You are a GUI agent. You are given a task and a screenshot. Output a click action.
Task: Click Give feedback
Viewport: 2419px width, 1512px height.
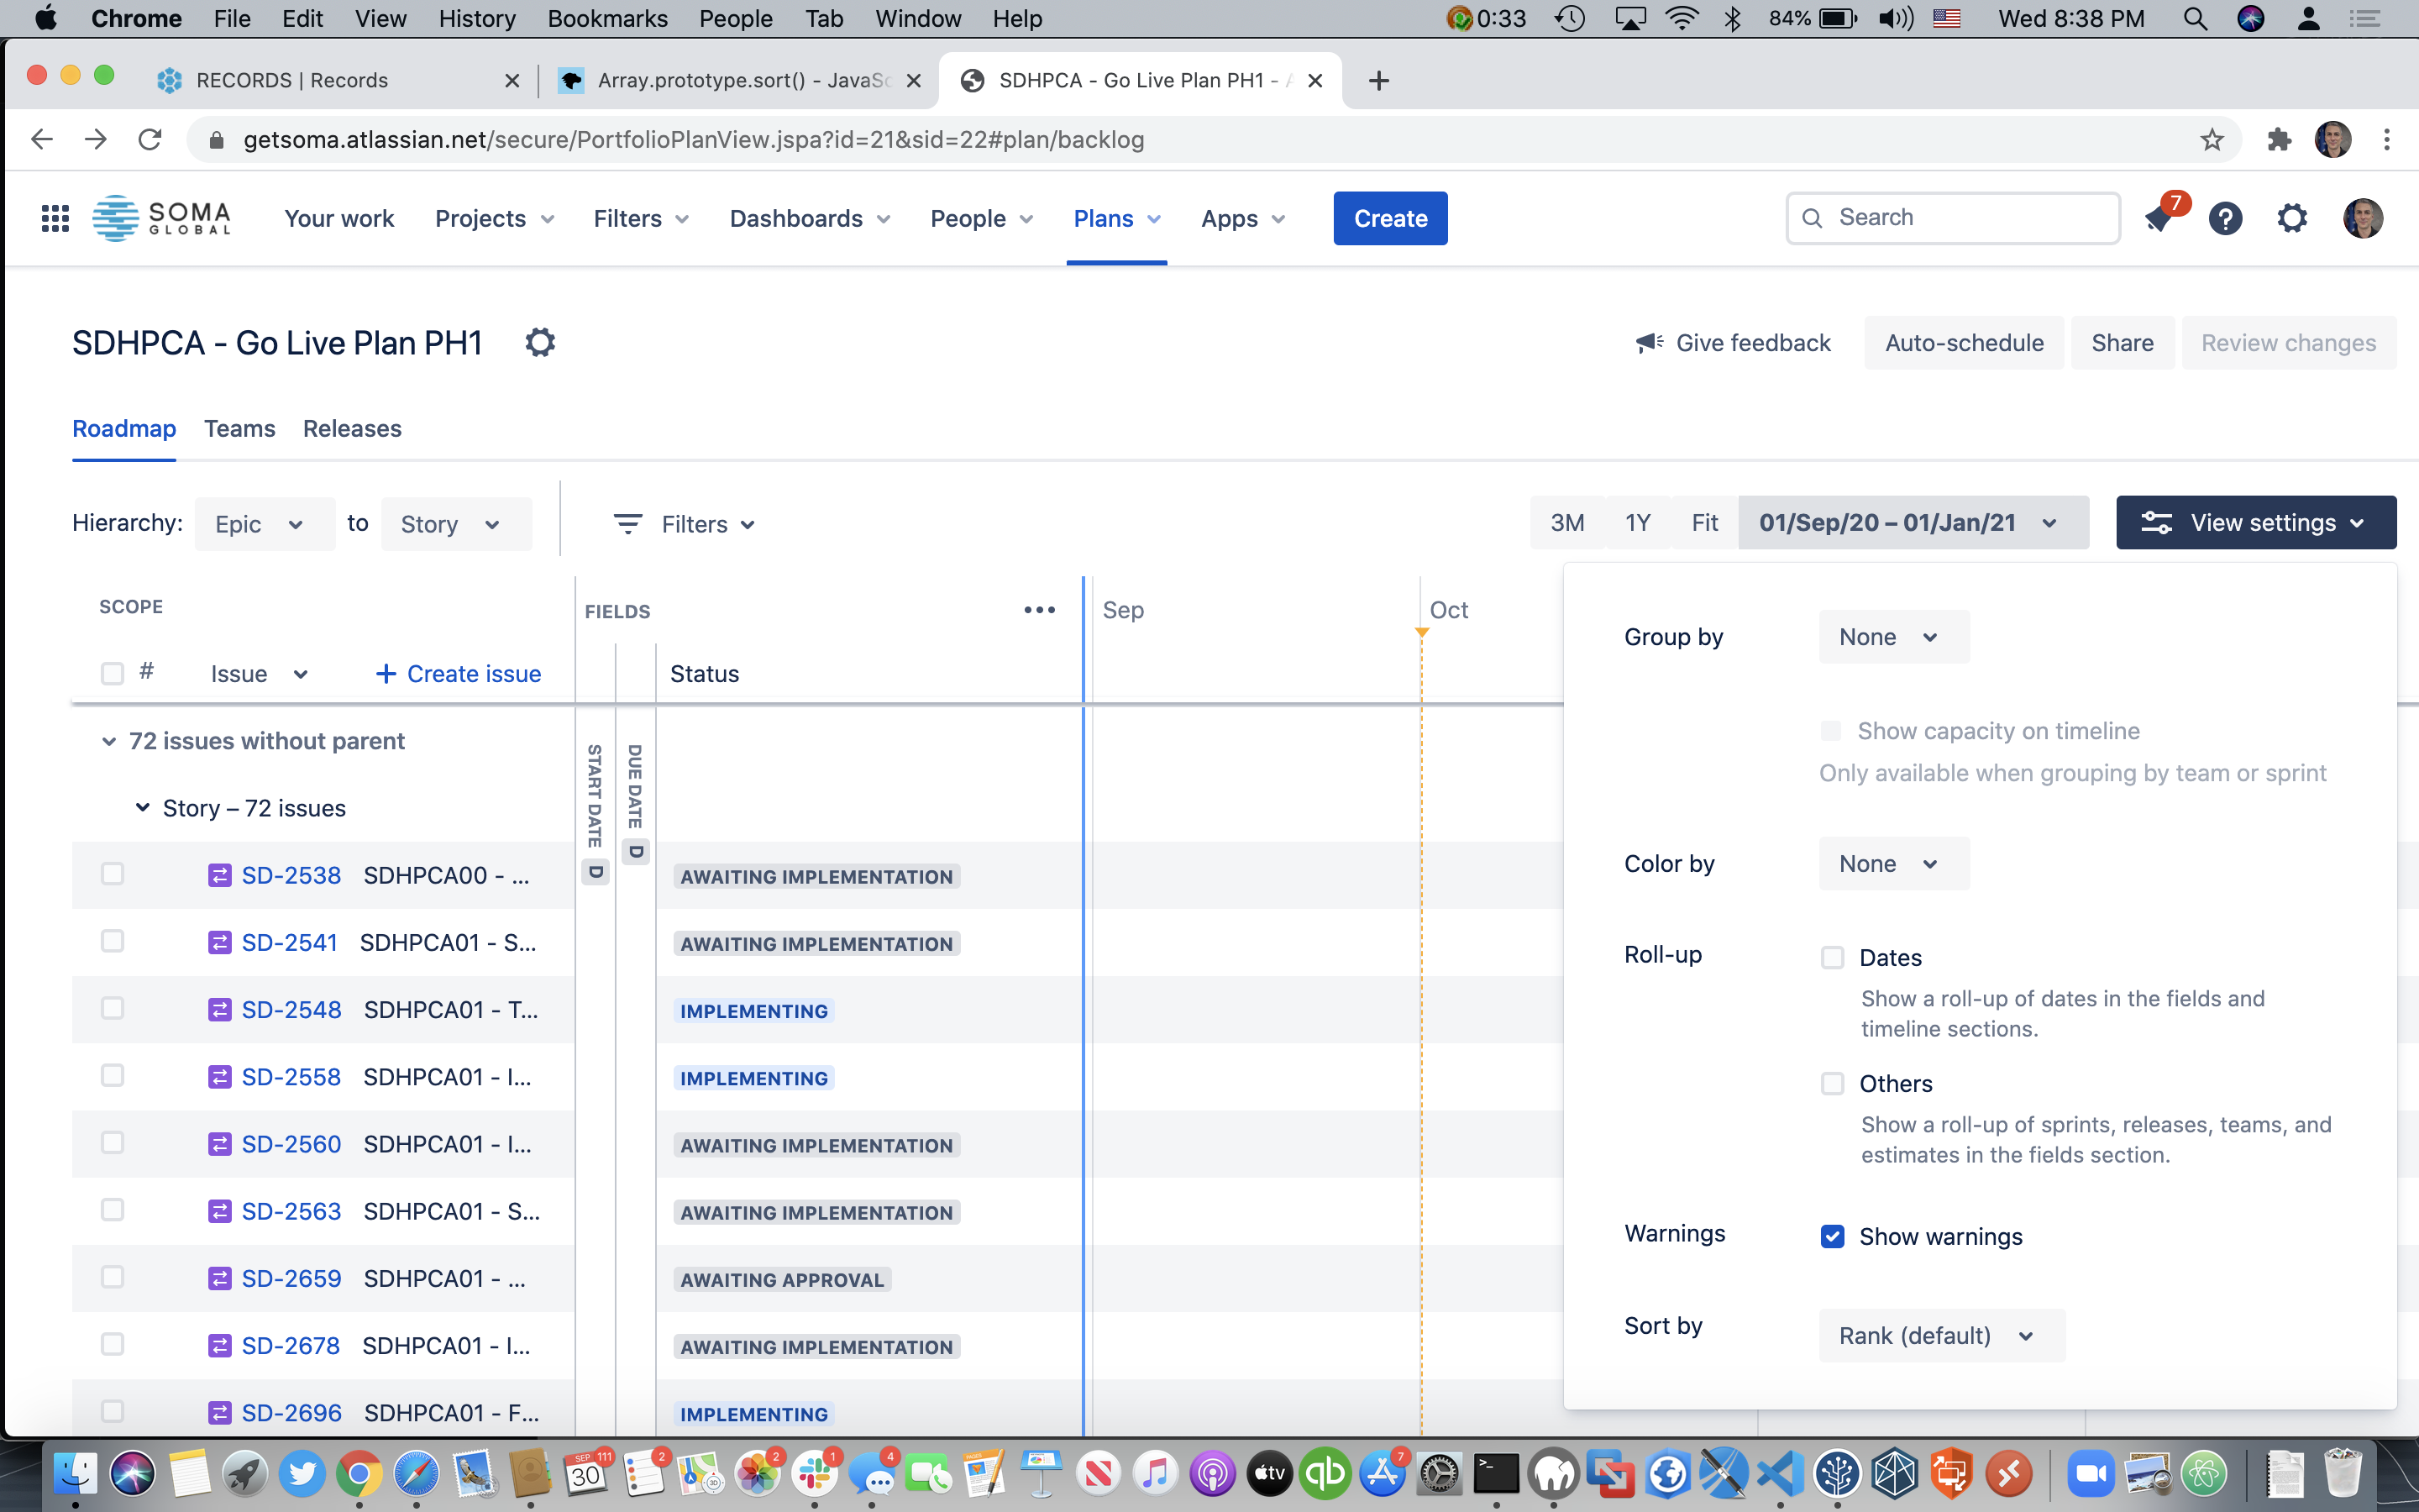(1734, 343)
